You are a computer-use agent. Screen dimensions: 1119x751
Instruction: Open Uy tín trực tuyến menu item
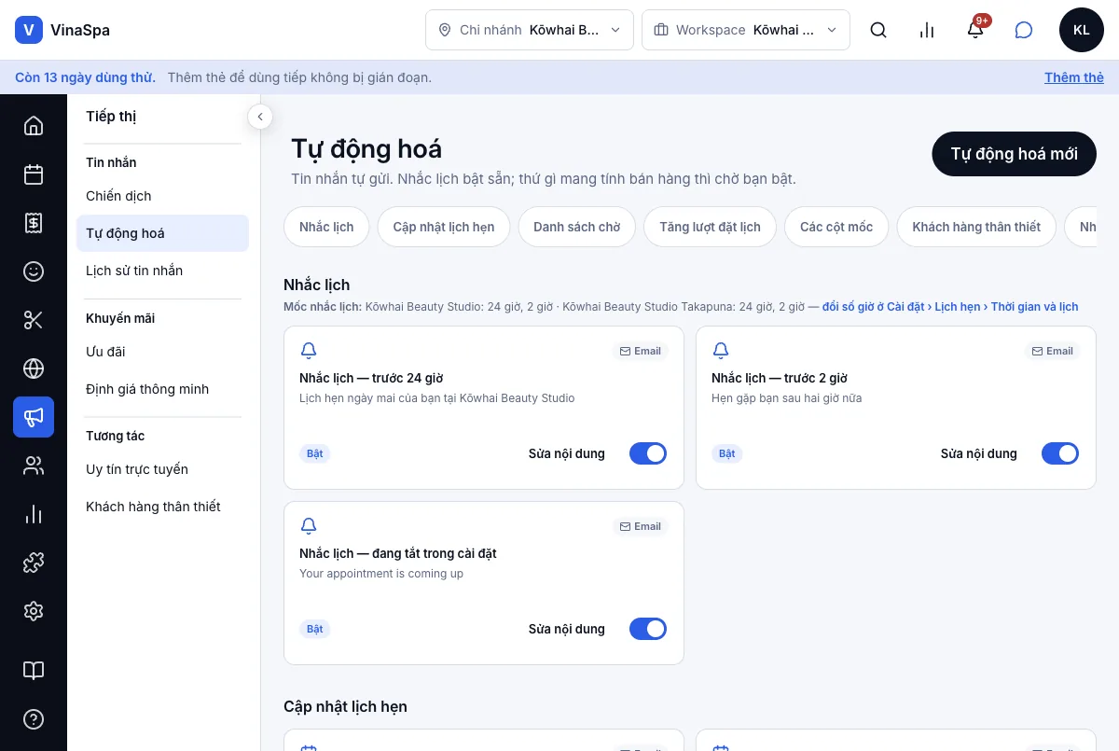coord(162,469)
